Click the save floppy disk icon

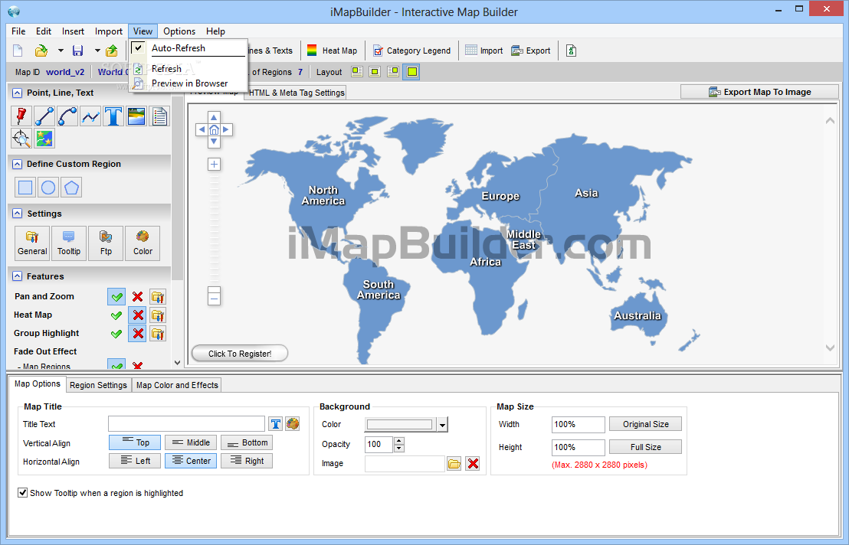pos(78,51)
